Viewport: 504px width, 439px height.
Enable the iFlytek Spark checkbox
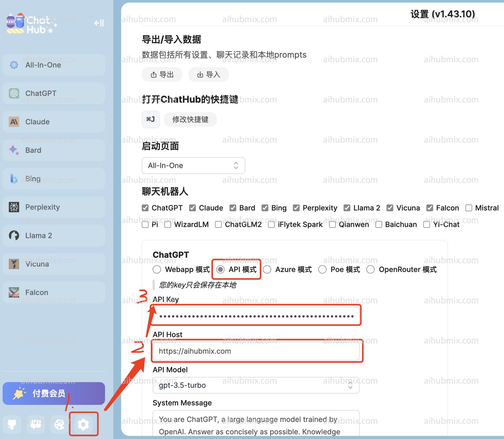271,224
